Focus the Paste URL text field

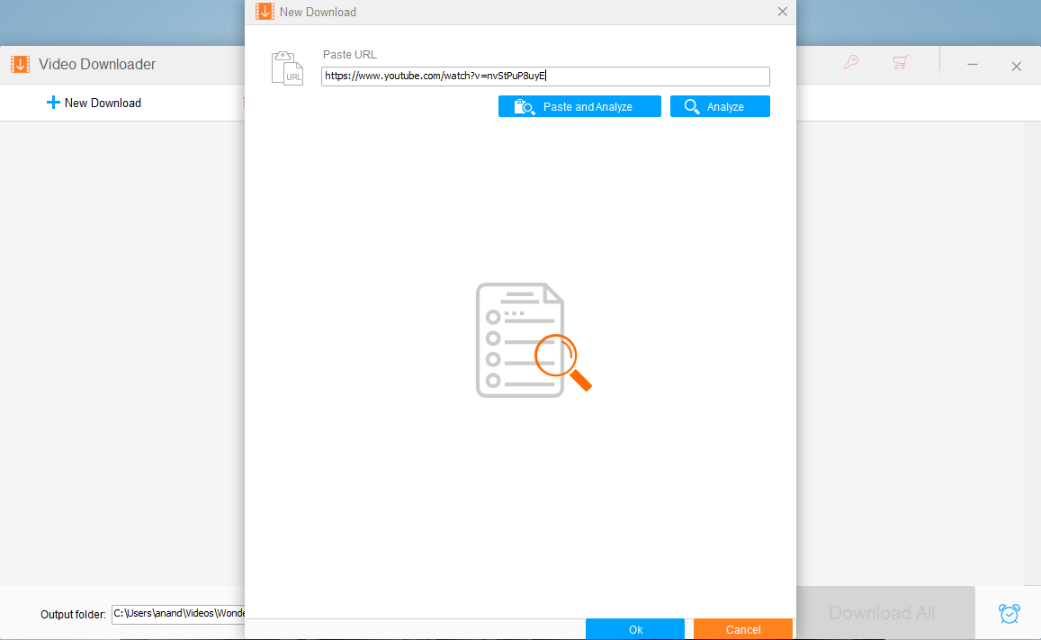[x=545, y=77]
